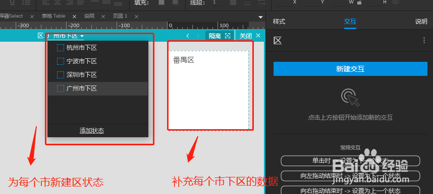The width and height of the screenshot is (433, 194).
Task: Go to next panel state arrow
Action: point(197,36)
